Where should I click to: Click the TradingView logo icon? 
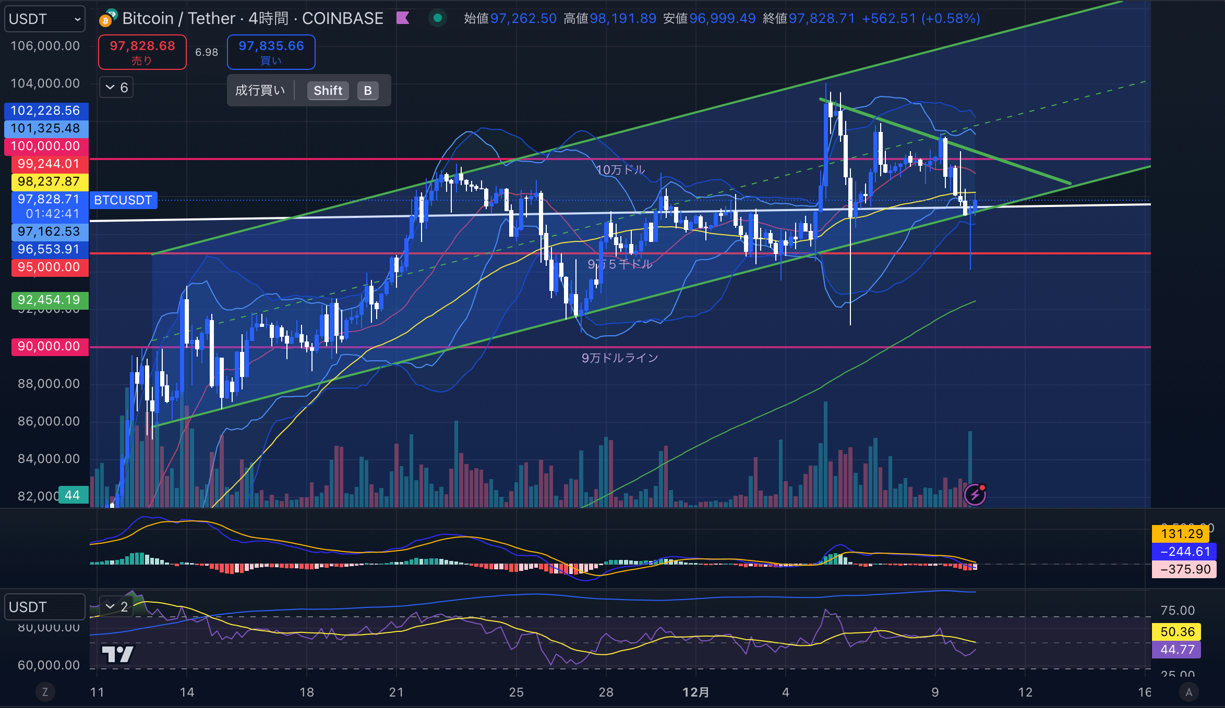117,654
